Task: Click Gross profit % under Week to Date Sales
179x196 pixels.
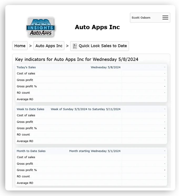Action: pyautogui.click(x=27, y=128)
